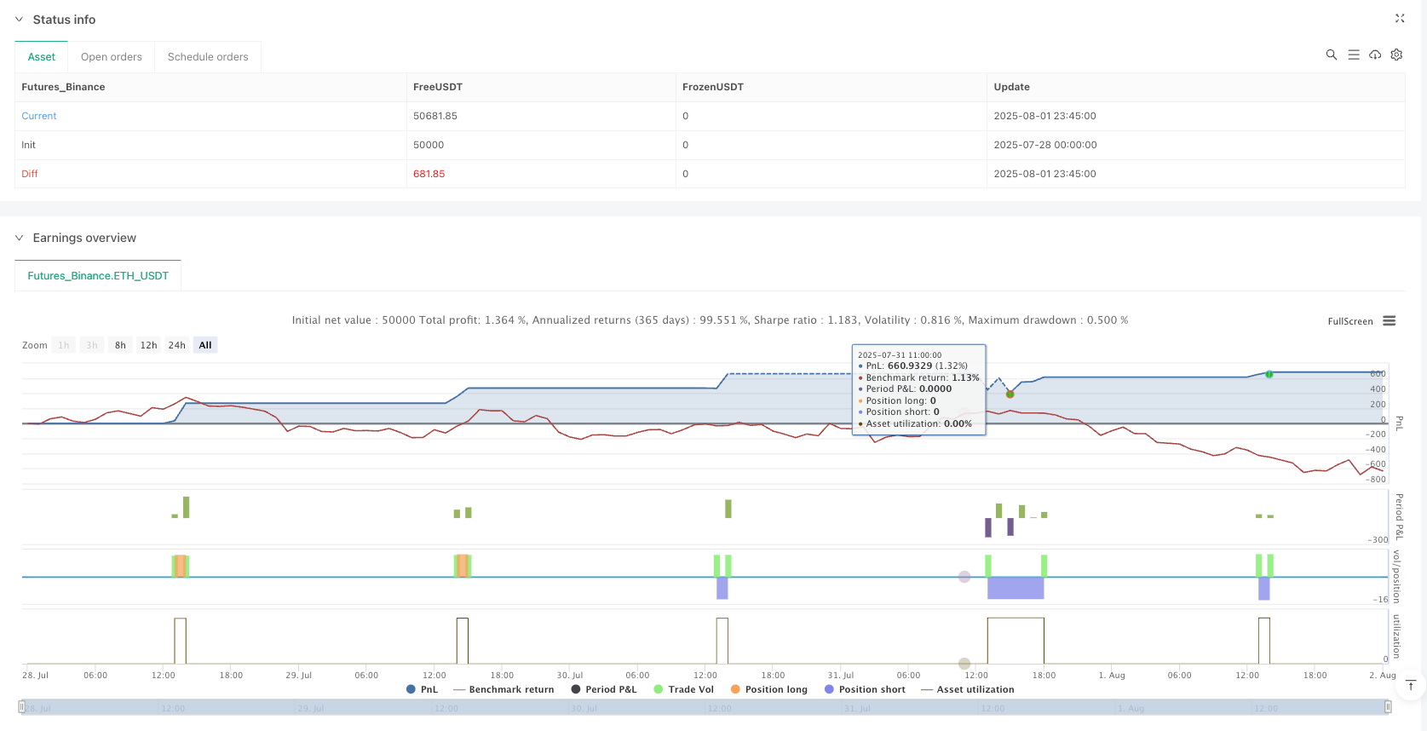Toggle PnL series in chart legend
The height and width of the screenshot is (731, 1427).
tap(422, 689)
